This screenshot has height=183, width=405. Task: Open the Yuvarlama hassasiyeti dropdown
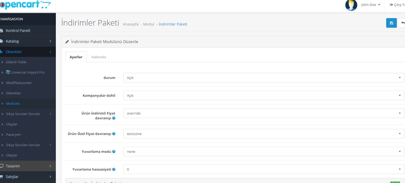[264, 169]
